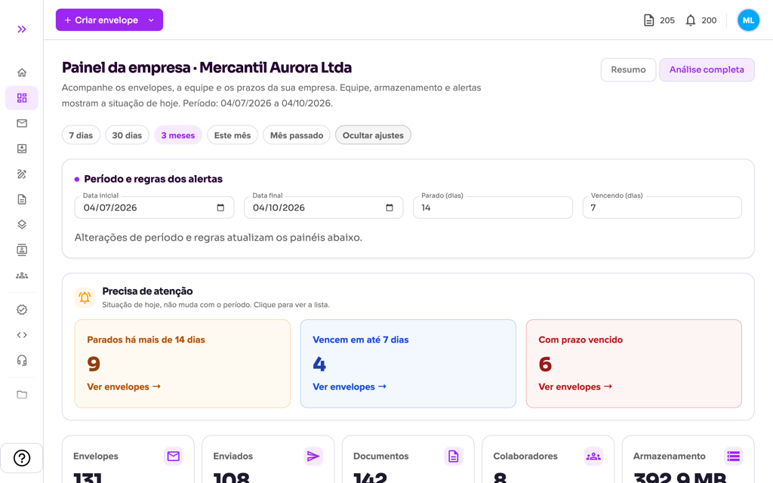Open Ver envelopes link for Parados card

click(x=124, y=387)
